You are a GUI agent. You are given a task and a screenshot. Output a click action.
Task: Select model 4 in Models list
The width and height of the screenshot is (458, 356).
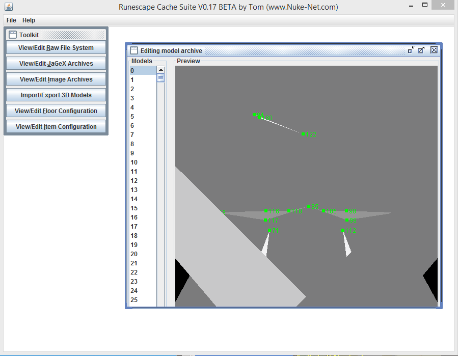click(x=143, y=107)
